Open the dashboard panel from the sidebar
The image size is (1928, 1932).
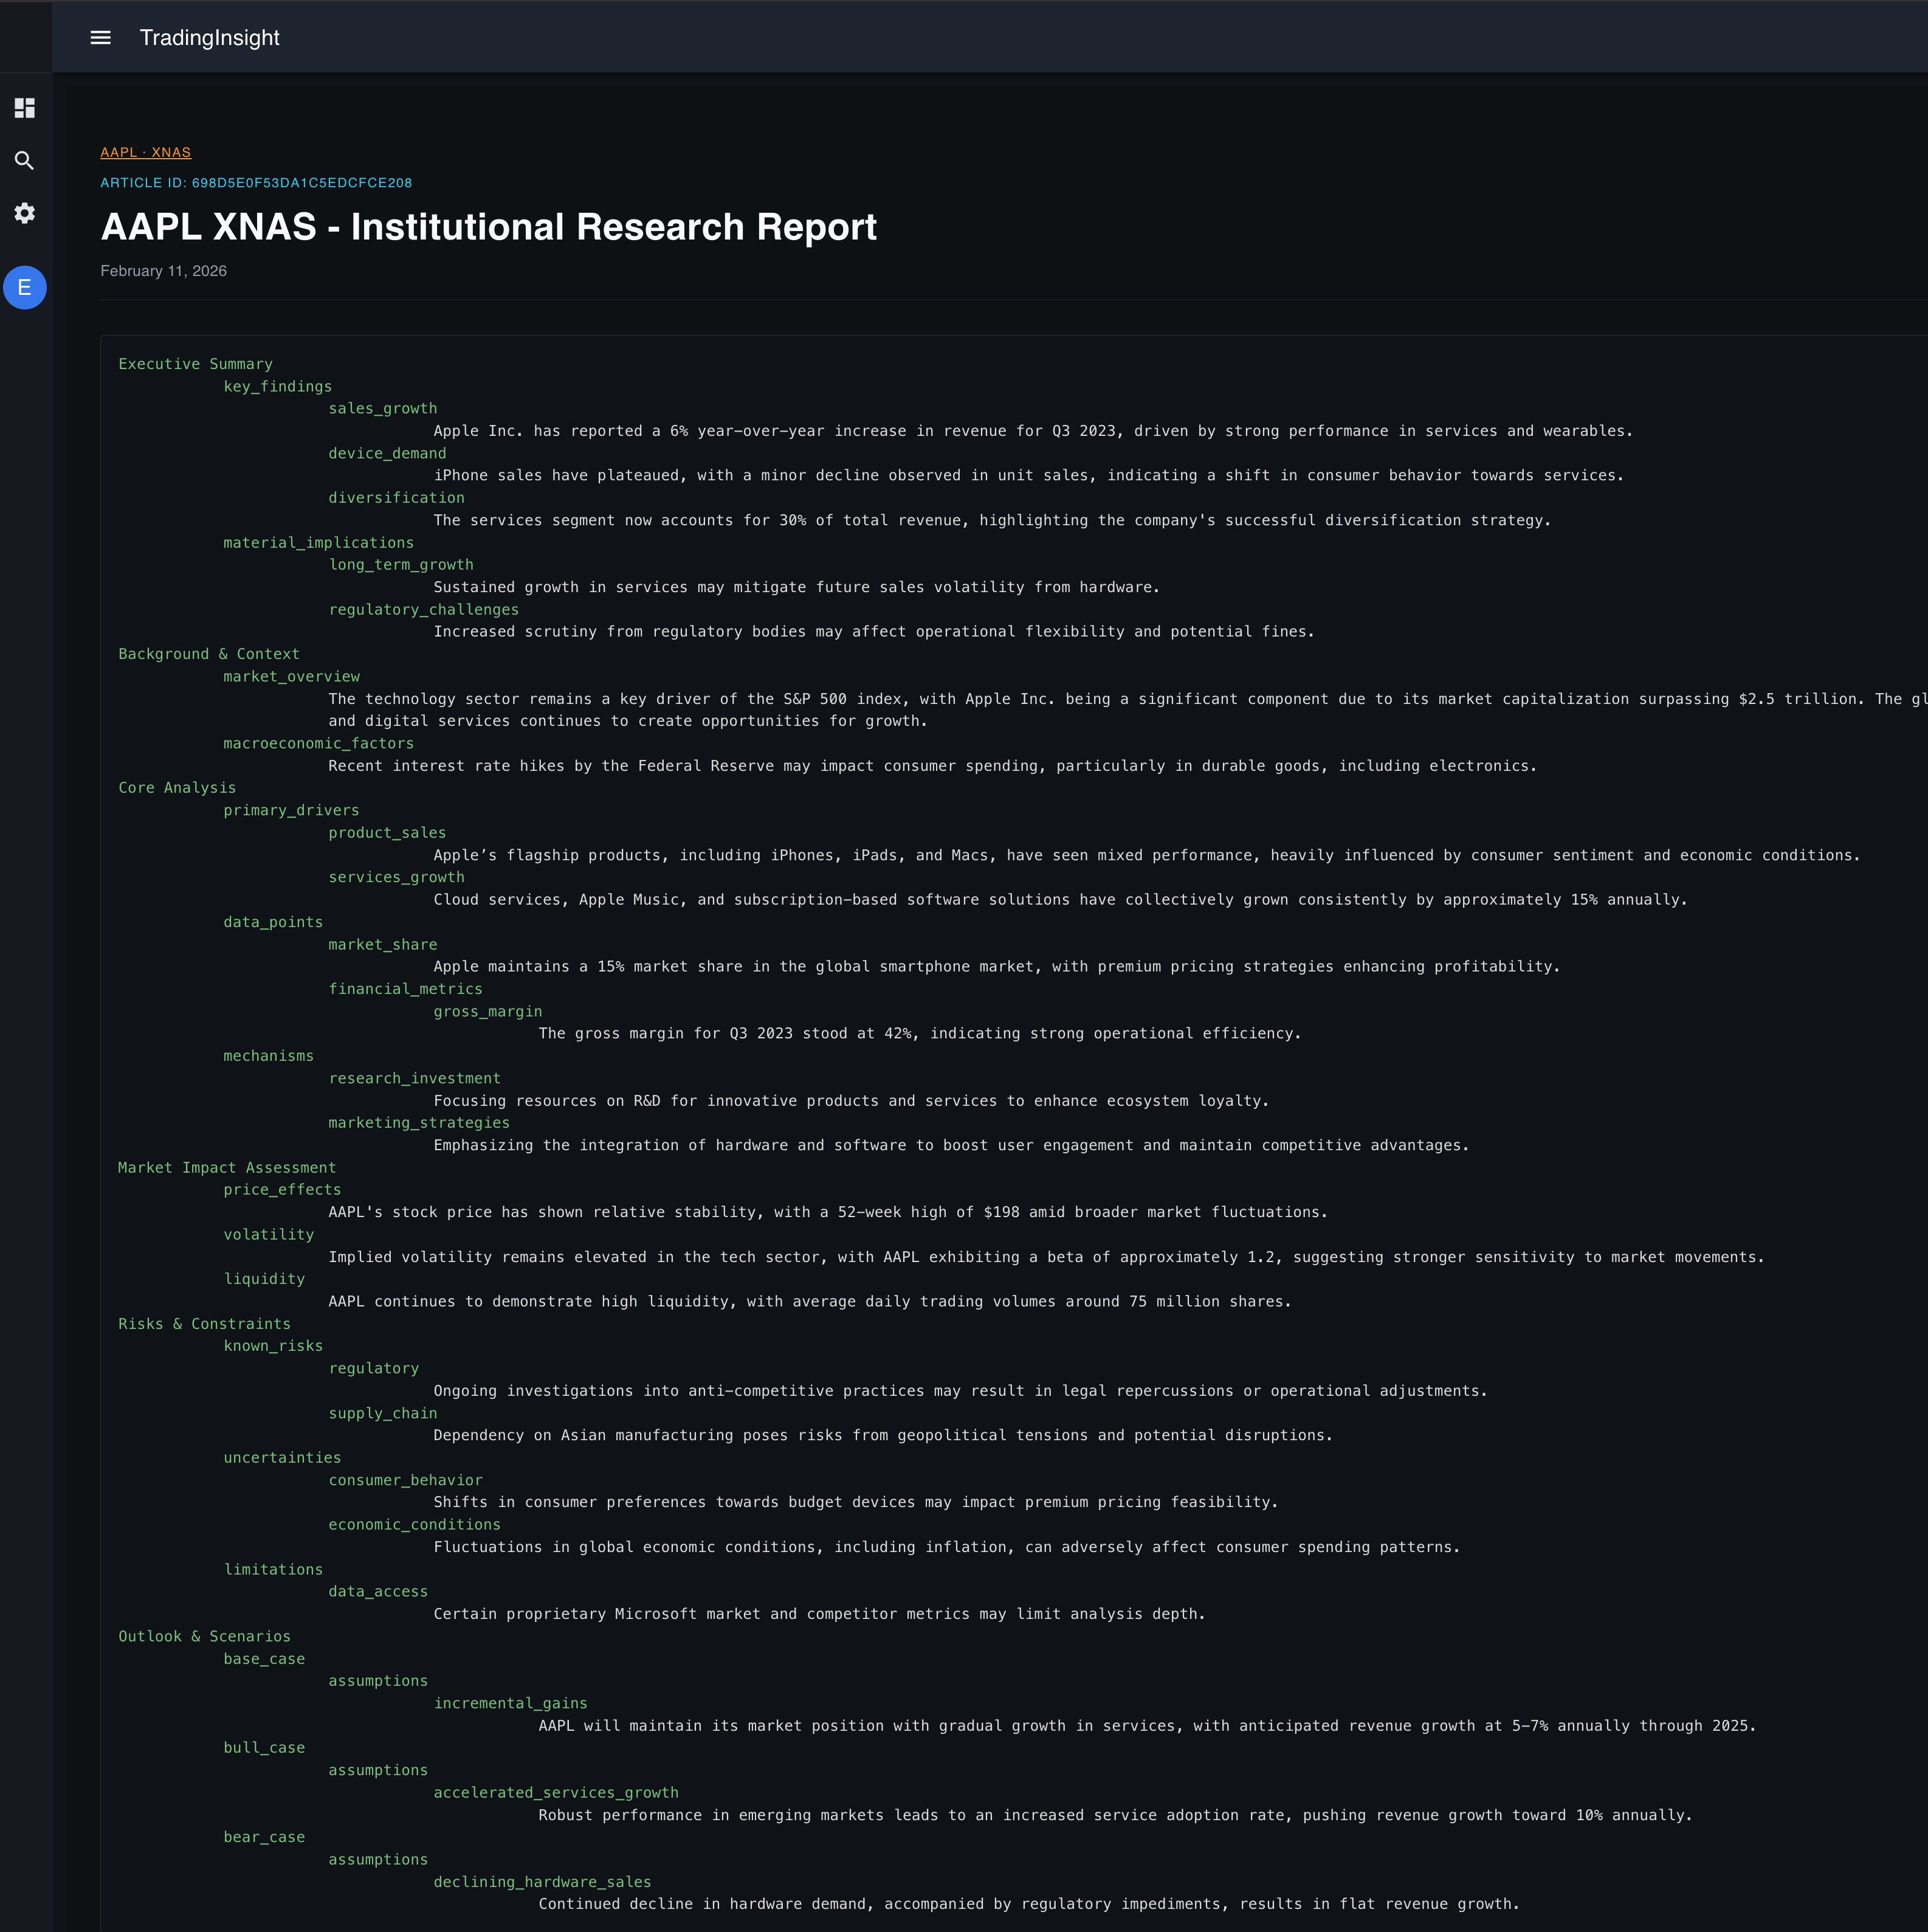click(x=25, y=108)
